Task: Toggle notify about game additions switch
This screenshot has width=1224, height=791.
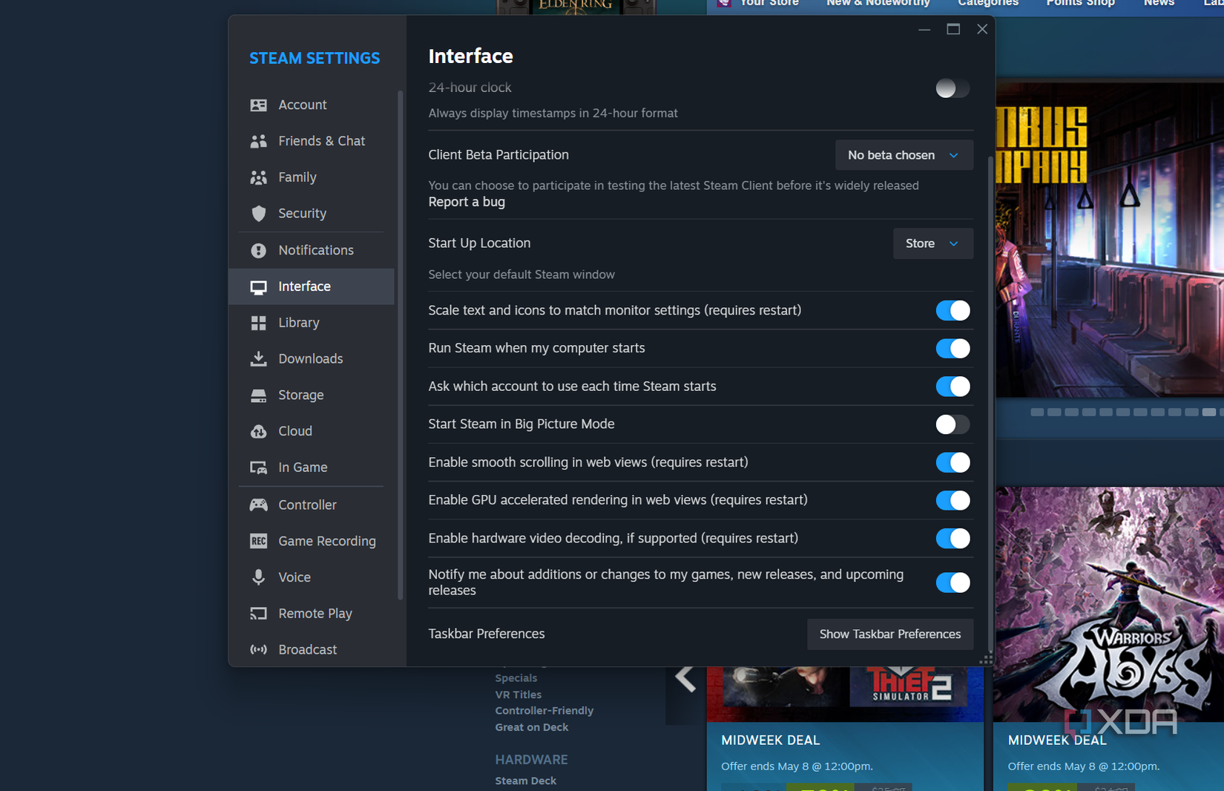Action: pos(952,582)
